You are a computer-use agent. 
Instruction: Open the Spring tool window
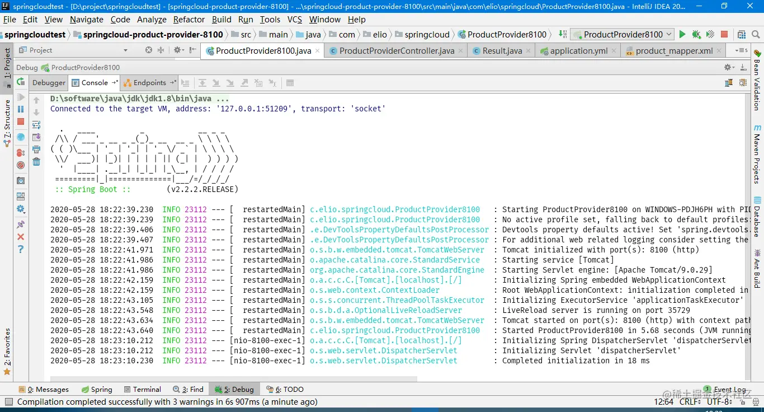pyautogui.click(x=96, y=389)
